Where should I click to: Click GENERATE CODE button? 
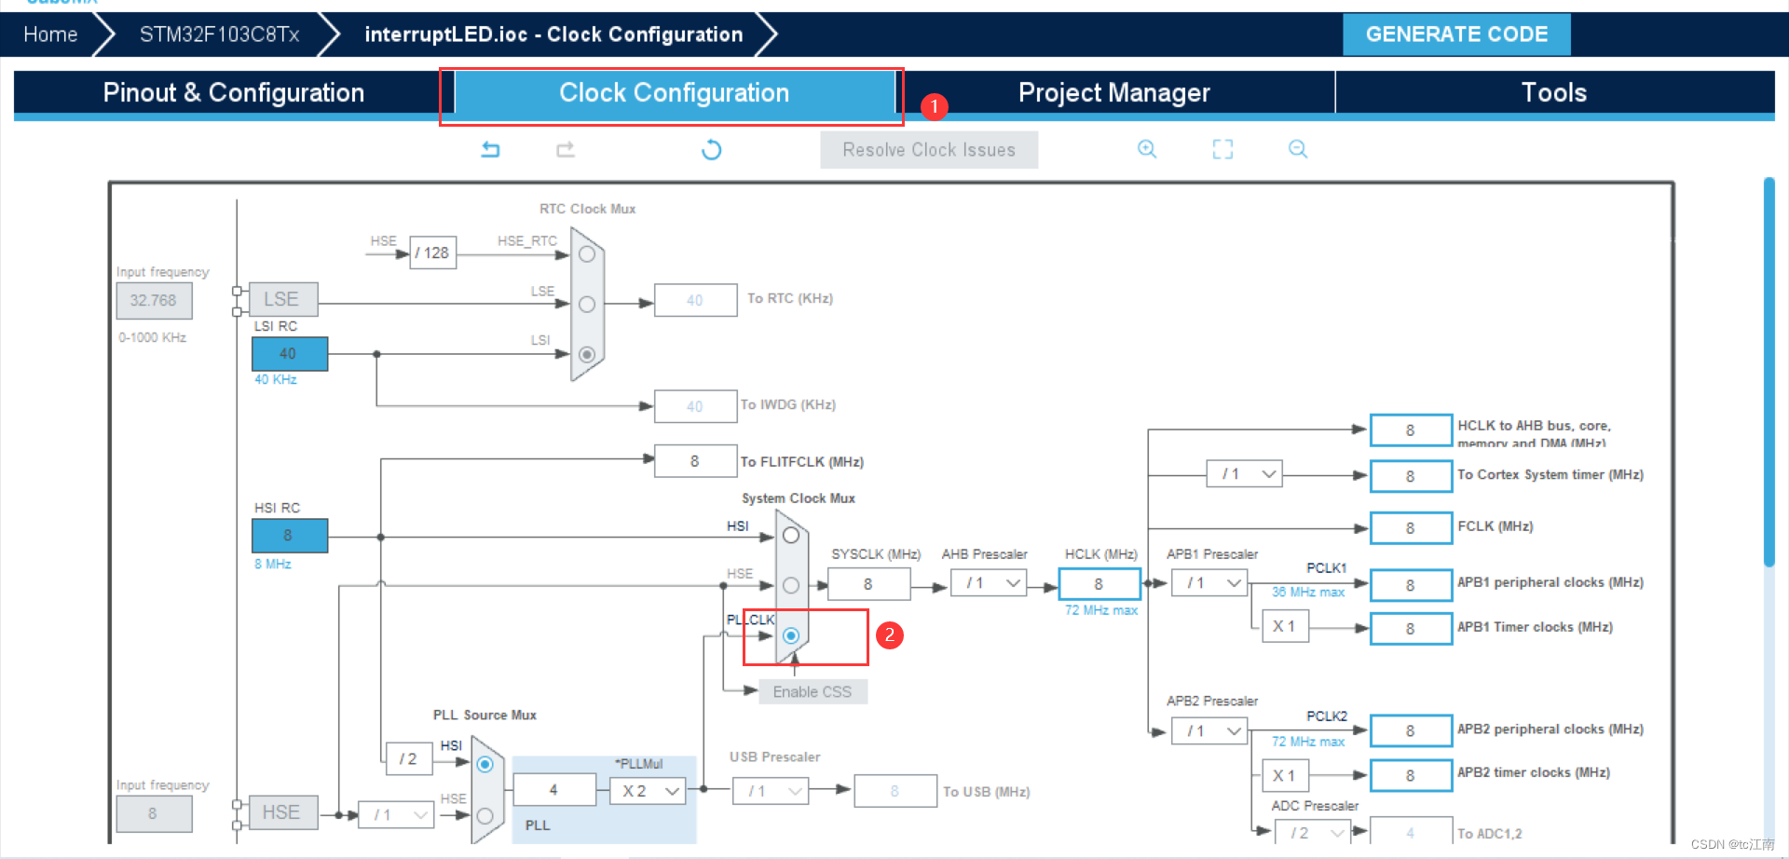[x=1456, y=34]
